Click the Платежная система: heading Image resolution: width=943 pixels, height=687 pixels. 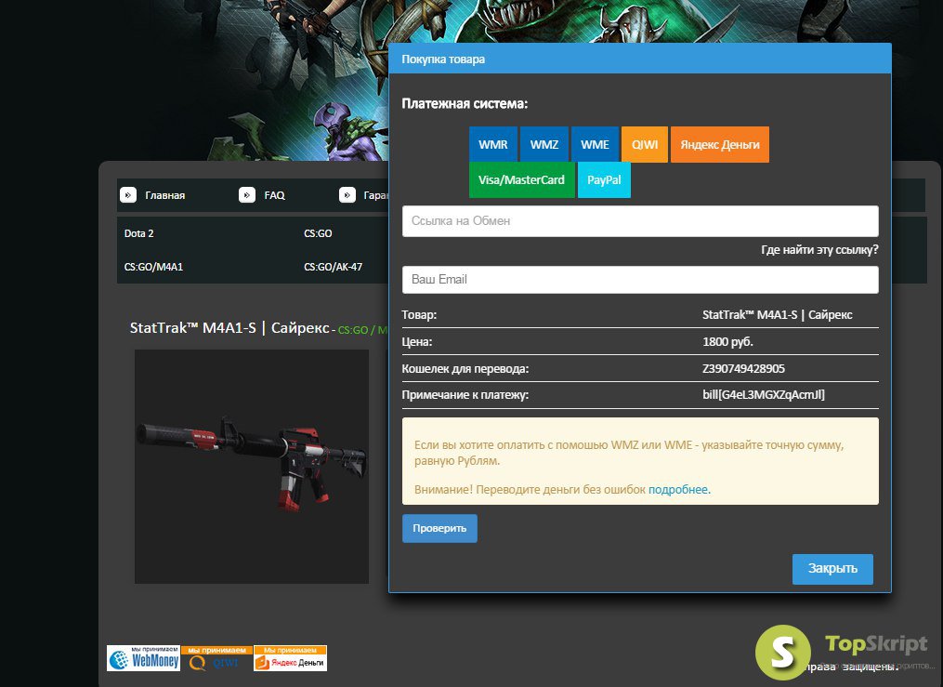pos(465,103)
